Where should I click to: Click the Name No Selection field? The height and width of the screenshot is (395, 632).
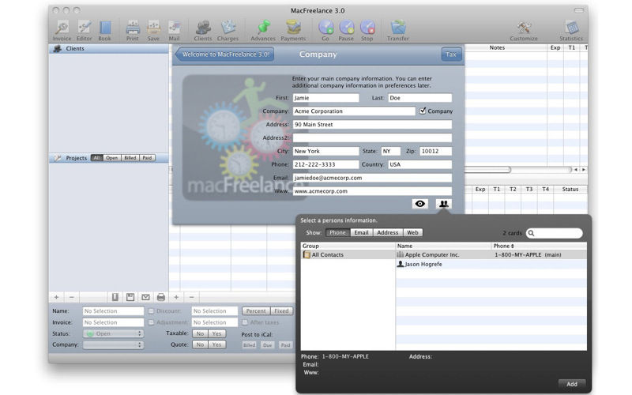tap(113, 310)
